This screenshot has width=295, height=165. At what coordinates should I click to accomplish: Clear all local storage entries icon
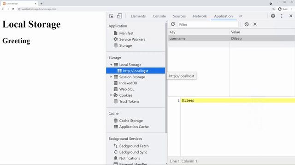tap(247, 24)
